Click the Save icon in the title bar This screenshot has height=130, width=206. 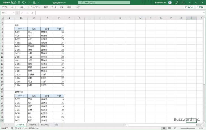[19, 3]
